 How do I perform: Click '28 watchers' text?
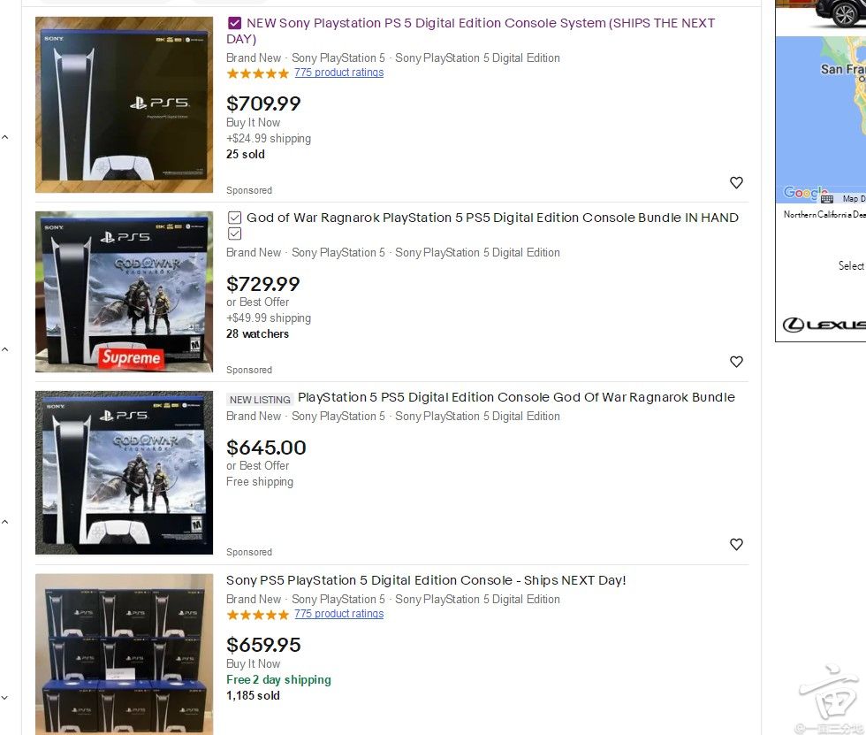[257, 334]
